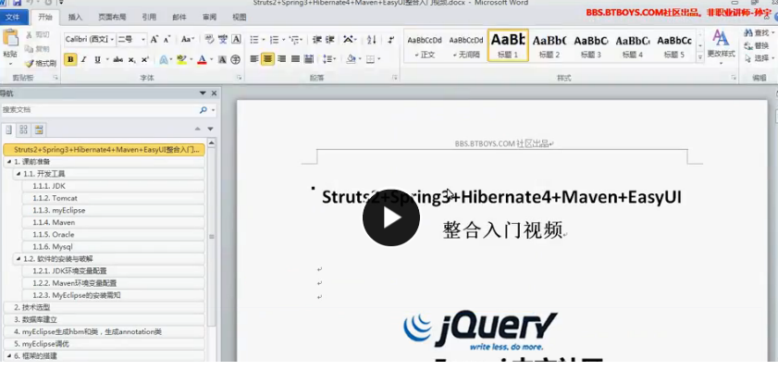The image size is (778, 383).
Task: Toggle Strikethrough formatting
Action: 118,59
